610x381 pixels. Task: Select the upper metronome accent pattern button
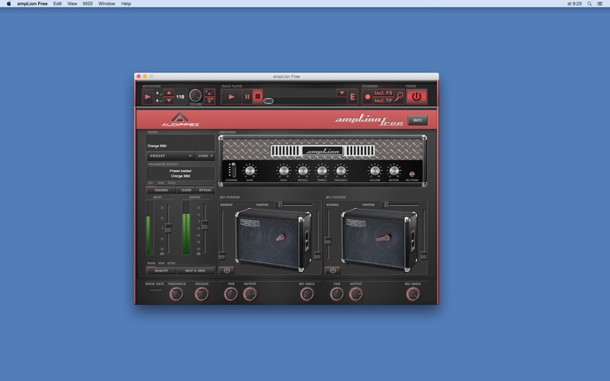coord(209,93)
